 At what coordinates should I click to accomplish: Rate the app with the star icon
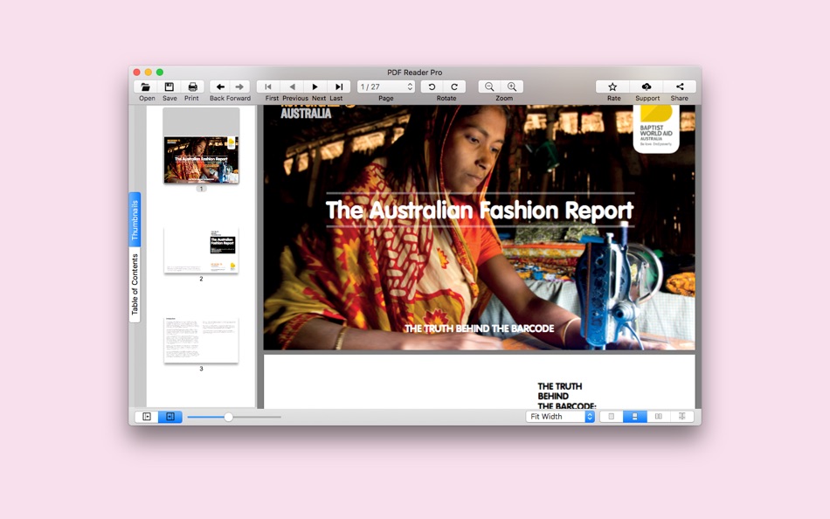pyautogui.click(x=612, y=86)
